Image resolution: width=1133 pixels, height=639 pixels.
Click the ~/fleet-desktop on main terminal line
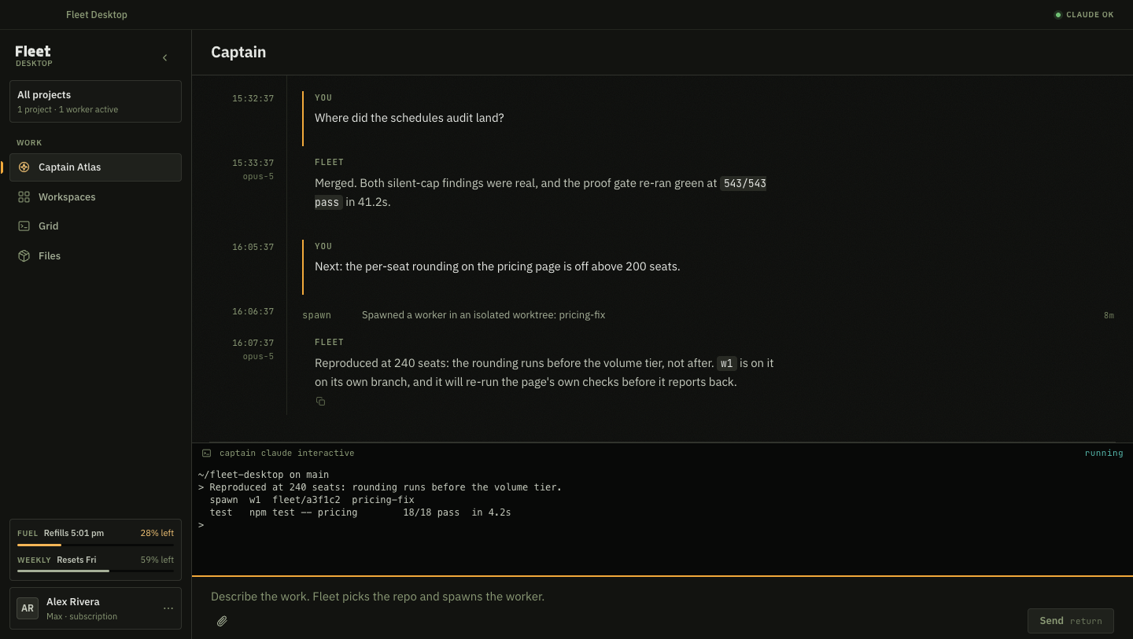click(x=264, y=475)
